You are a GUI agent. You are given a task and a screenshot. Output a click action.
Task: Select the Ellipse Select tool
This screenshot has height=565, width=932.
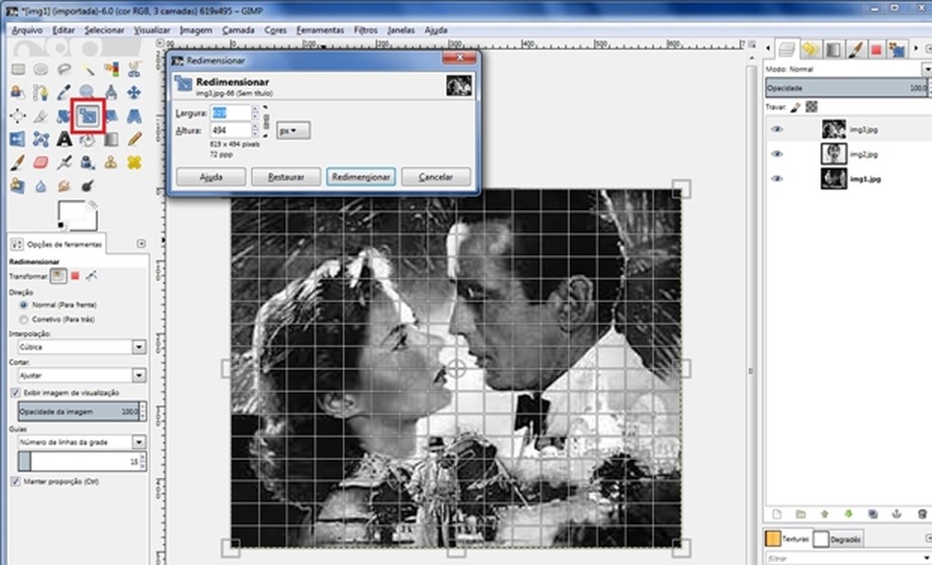41,69
